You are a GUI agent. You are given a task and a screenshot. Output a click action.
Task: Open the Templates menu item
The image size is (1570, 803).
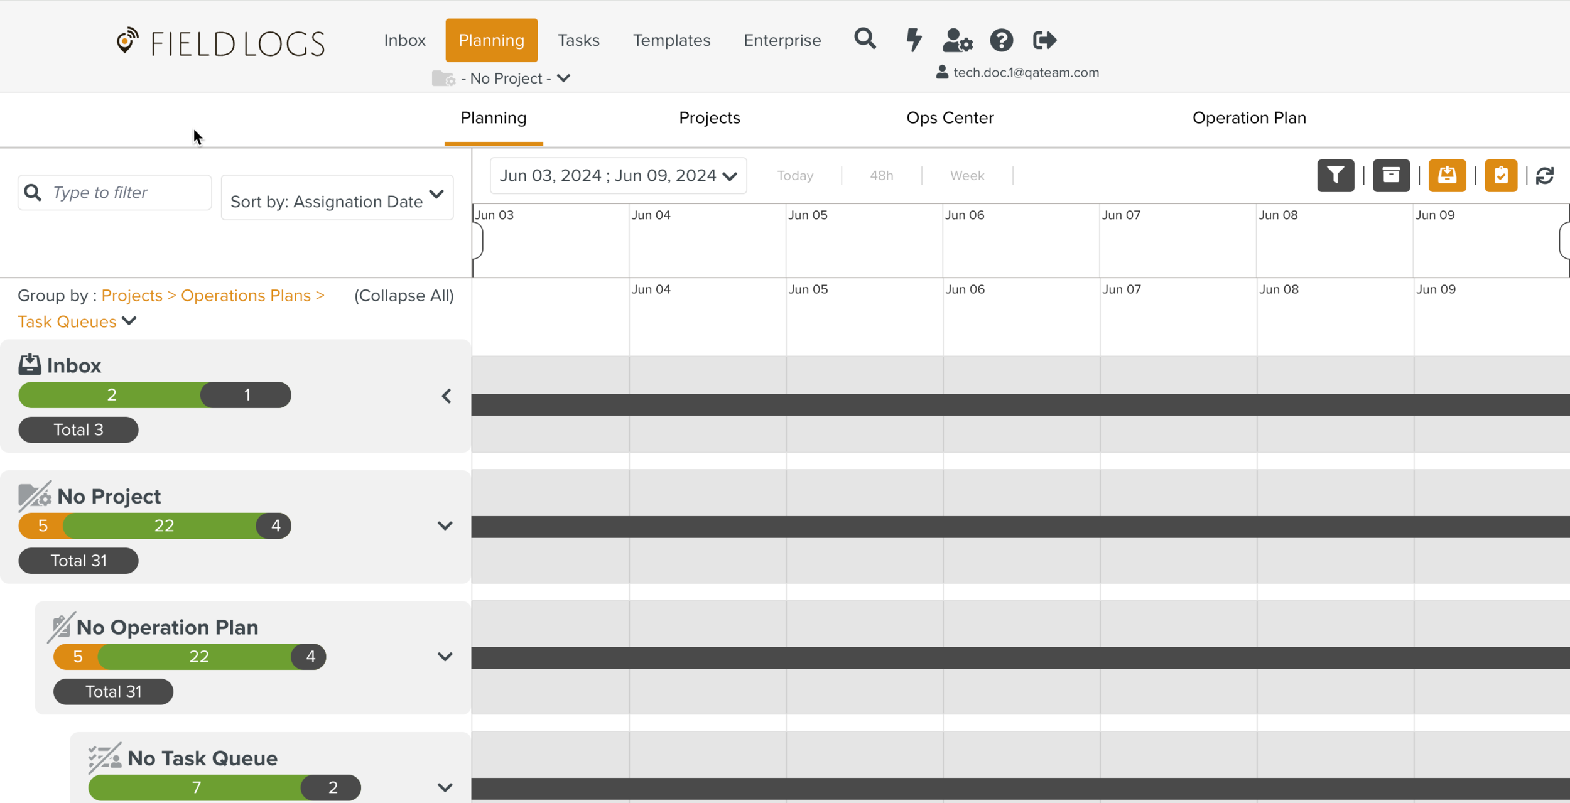tap(671, 40)
